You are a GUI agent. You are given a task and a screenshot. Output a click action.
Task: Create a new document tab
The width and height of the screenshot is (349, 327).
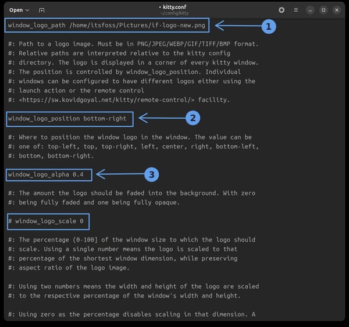[42, 10]
